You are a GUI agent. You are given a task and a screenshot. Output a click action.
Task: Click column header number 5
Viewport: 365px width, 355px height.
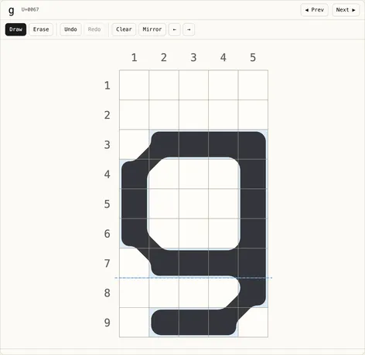point(253,58)
